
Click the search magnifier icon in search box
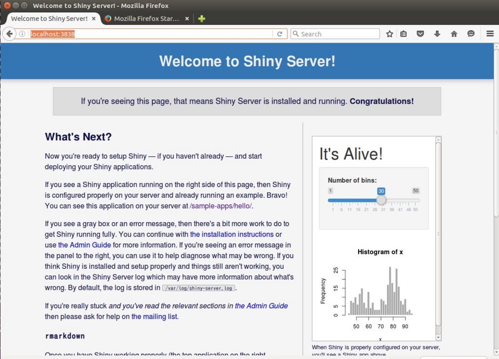[296, 34]
